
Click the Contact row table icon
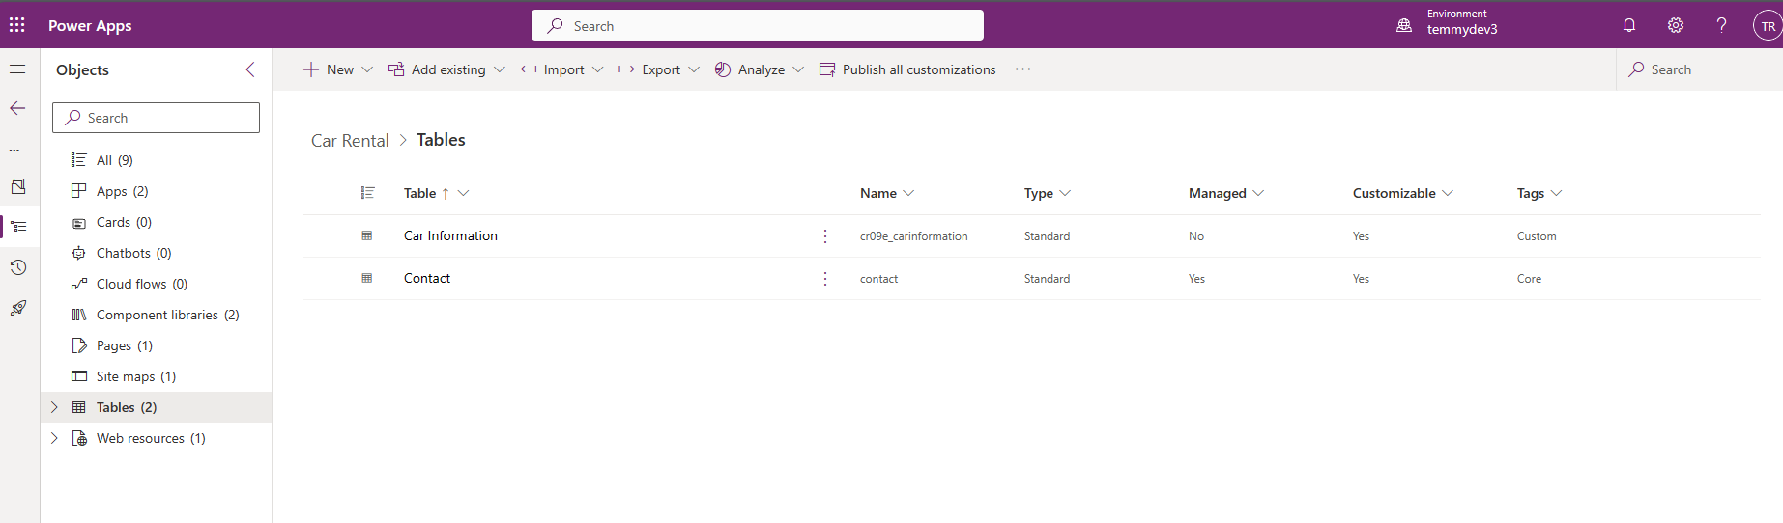point(367,278)
